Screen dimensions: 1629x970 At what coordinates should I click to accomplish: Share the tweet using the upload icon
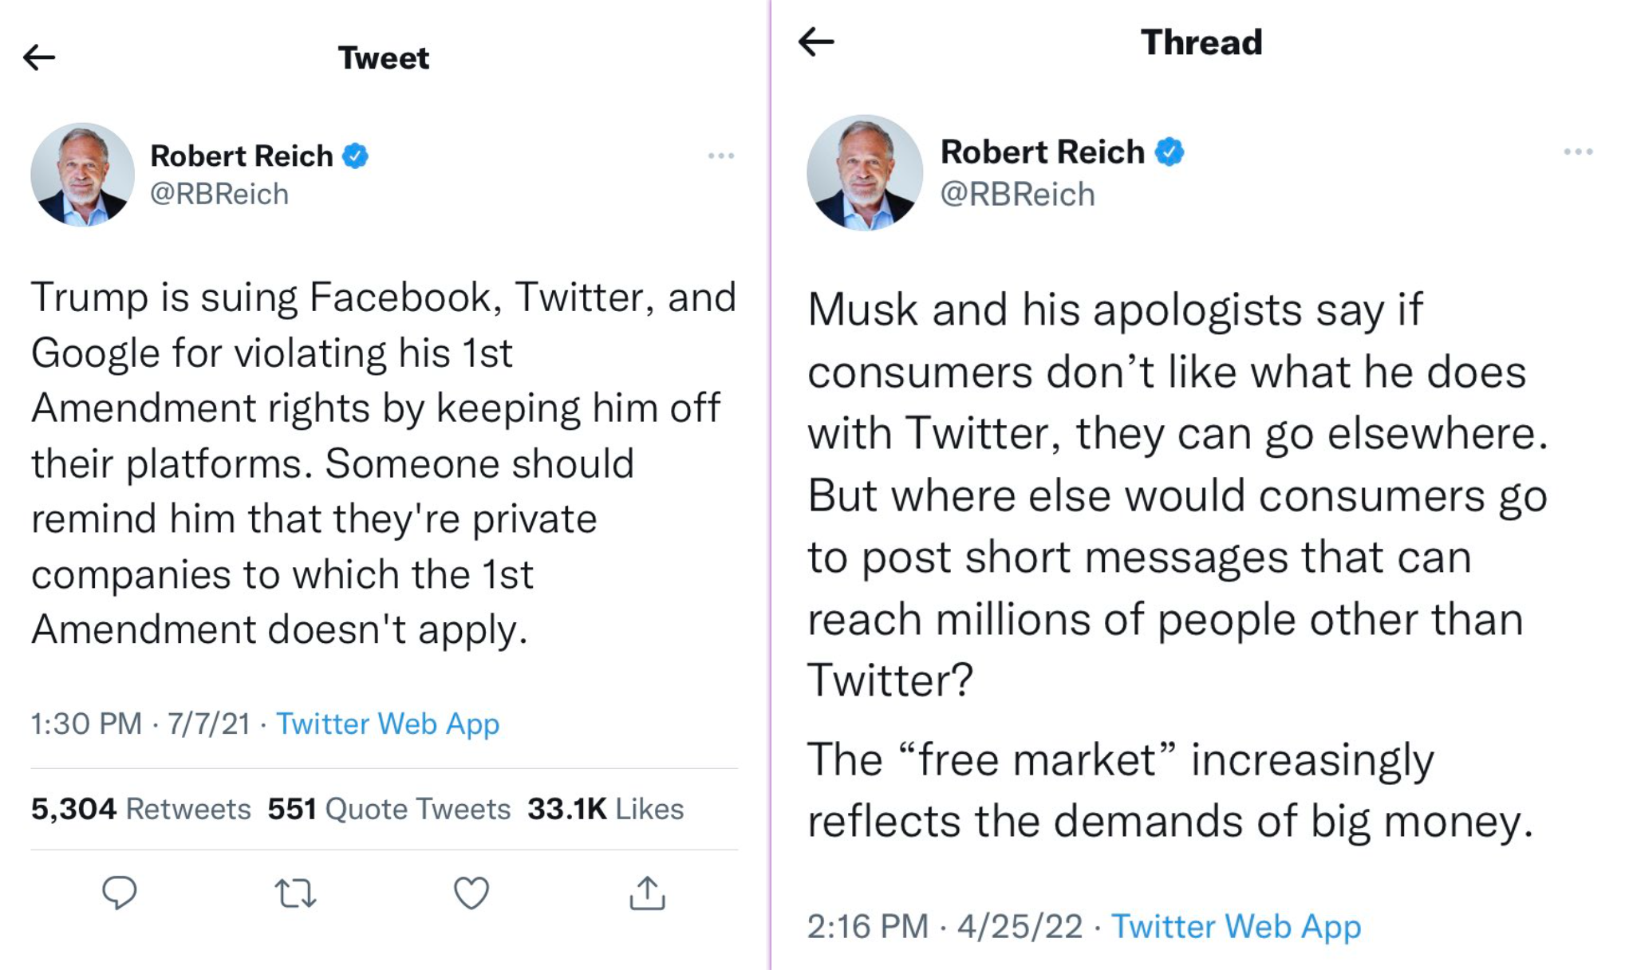647,893
